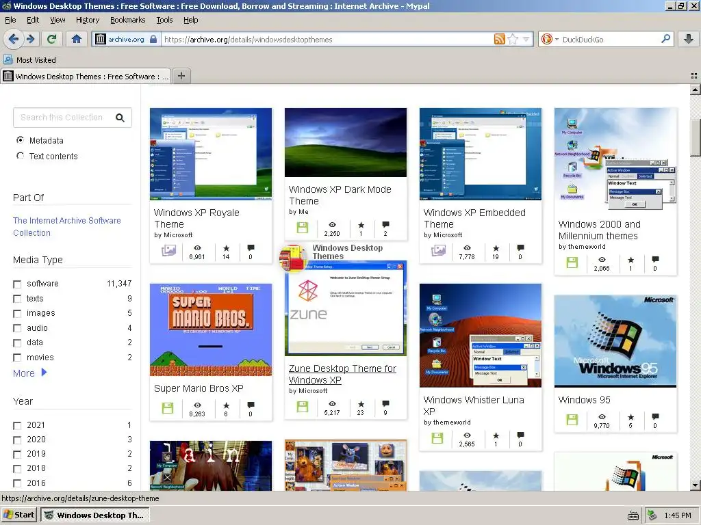Click the archive.org site identity icon
701x525 pixels.
[101, 39]
